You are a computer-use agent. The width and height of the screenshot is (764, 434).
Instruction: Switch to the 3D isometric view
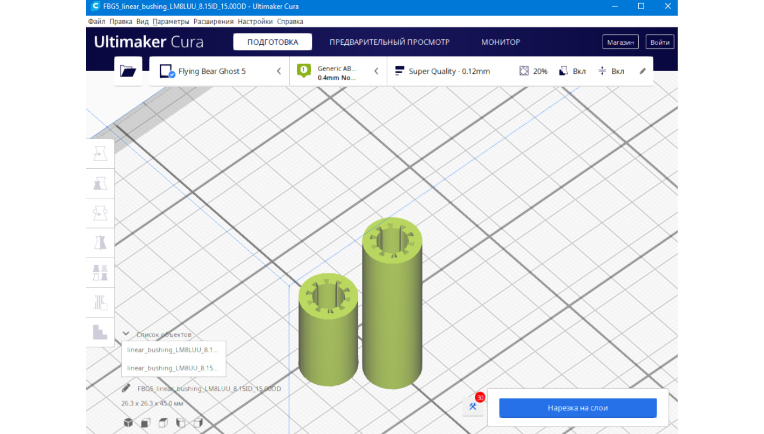128,423
